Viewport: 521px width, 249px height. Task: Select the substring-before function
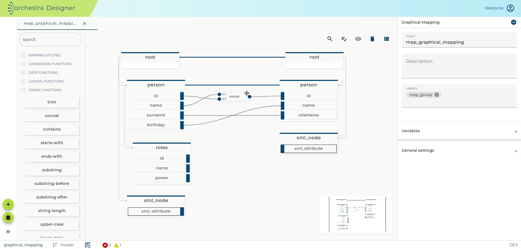click(52, 184)
